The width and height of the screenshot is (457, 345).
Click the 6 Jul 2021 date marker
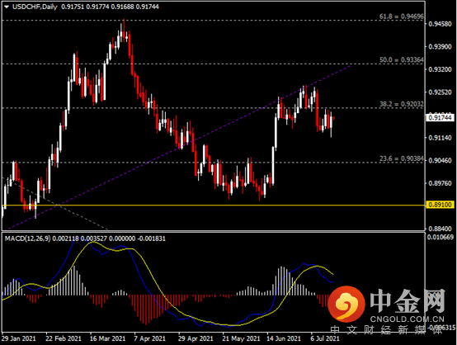pos(325,338)
